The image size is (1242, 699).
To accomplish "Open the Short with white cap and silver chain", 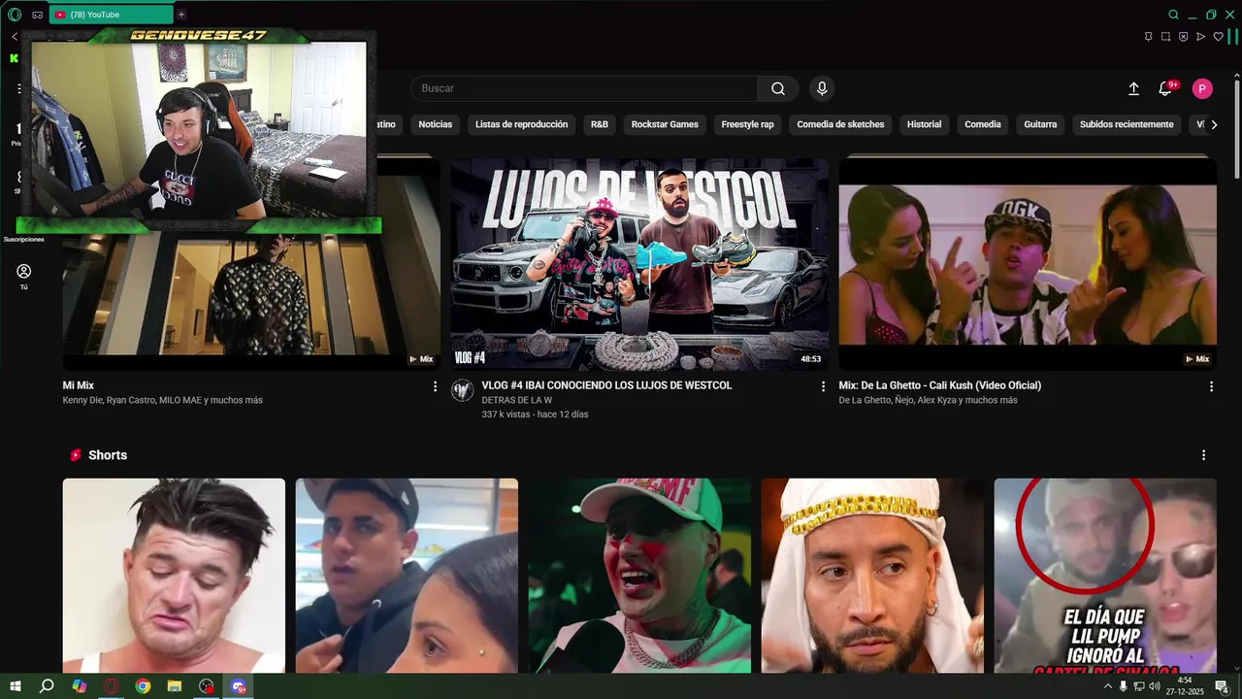I will [x=639, y=575].
